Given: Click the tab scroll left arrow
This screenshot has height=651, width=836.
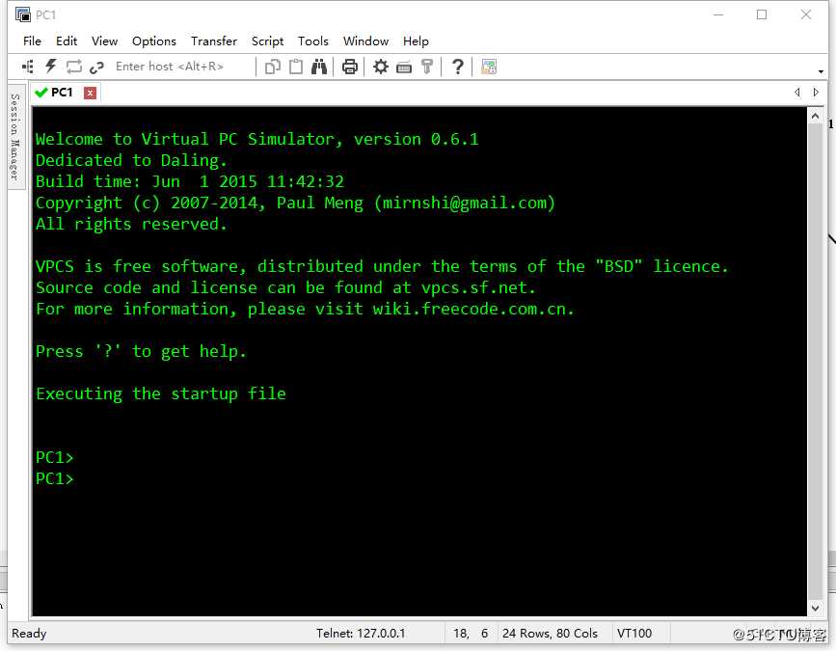Looking at the screenshot, I should point(797,93).
